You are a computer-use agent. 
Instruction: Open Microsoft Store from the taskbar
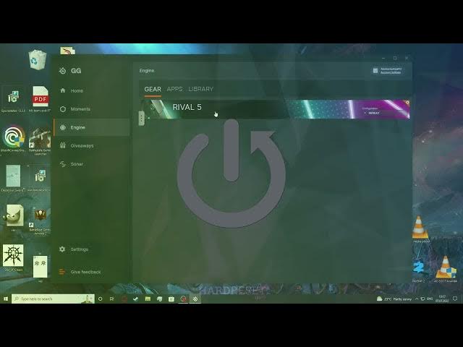pos(171,299)
